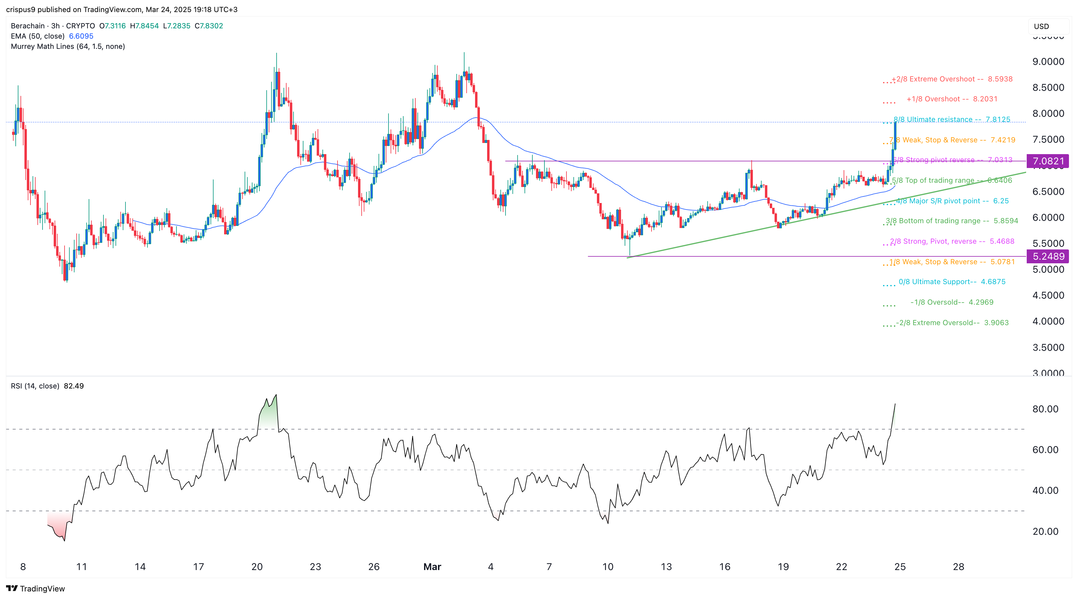This screenshot has width=1078, height=599.
Task: Click the RSI value 82.49
Action: [74, 386]
